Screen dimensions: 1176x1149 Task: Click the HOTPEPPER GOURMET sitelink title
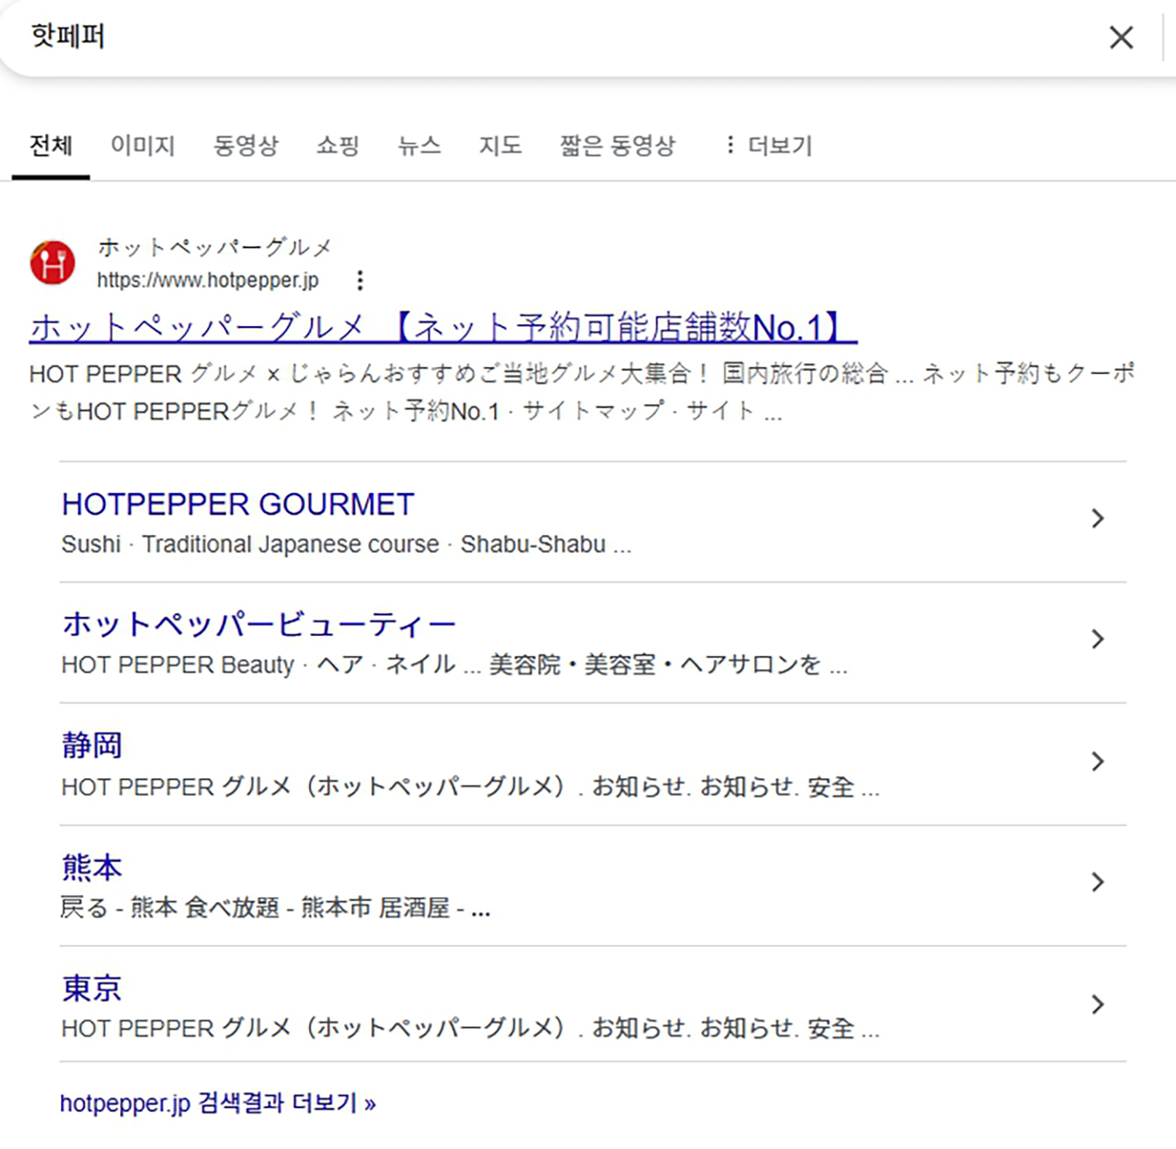pyautogui.click(x=238, y=504)
